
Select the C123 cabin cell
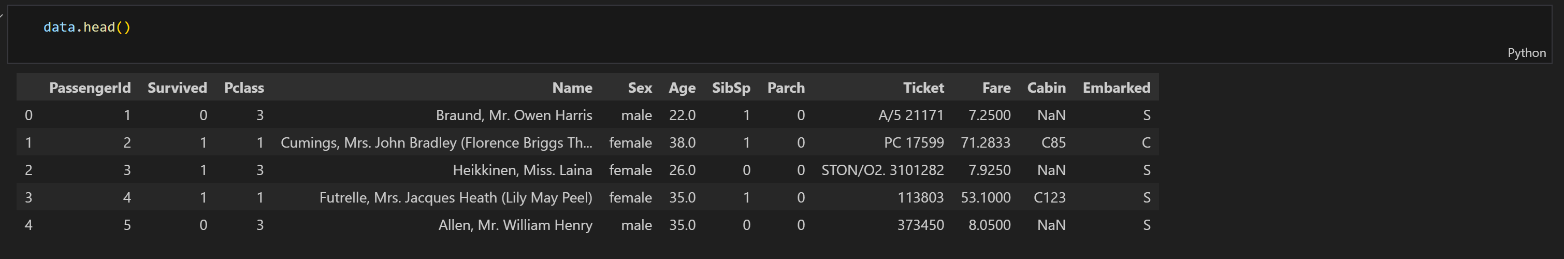(1049, 197)
